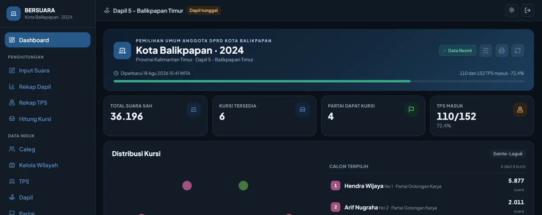
Task: Click the Partai Dapat Kursi flag icon
Action: 411,109
